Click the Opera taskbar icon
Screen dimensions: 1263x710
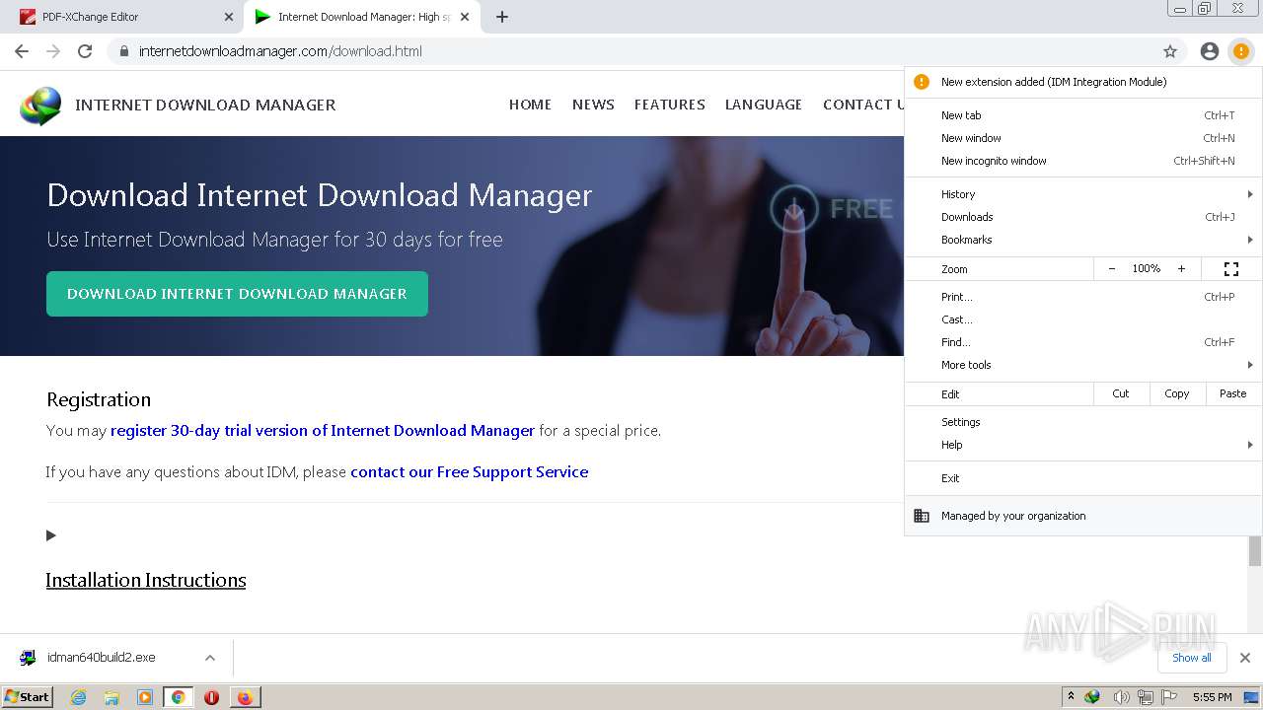pos(211,697)
